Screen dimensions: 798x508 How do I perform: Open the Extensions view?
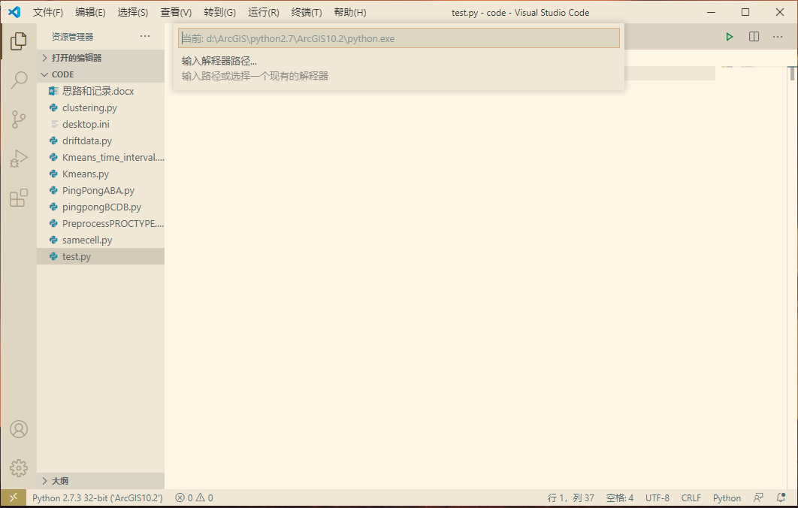click(x=18, y=197)
